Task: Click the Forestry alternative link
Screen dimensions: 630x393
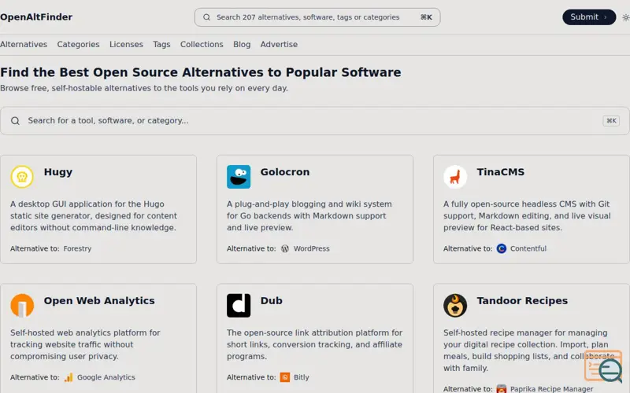Action: pos(77,248)
